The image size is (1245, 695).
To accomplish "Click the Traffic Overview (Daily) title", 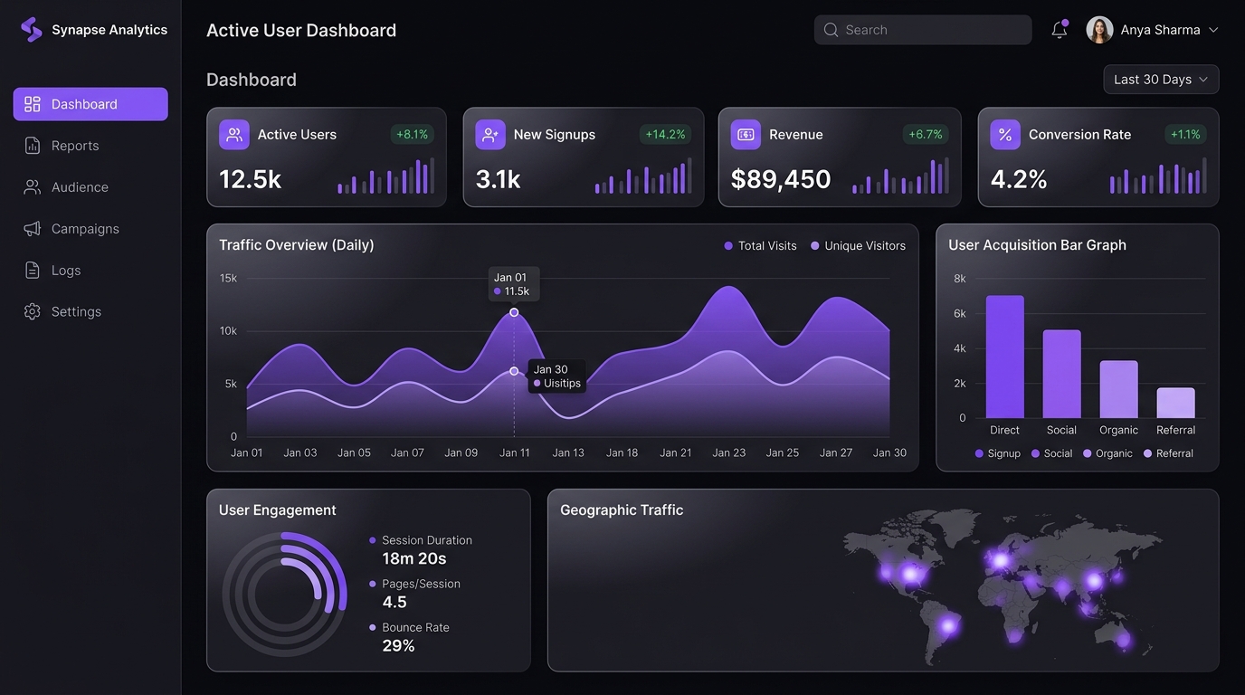I will 297,245.
